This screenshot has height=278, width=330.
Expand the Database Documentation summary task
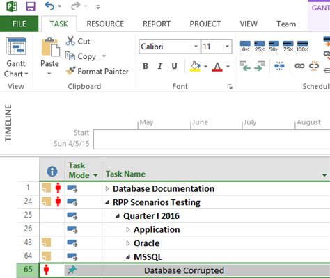107,188
